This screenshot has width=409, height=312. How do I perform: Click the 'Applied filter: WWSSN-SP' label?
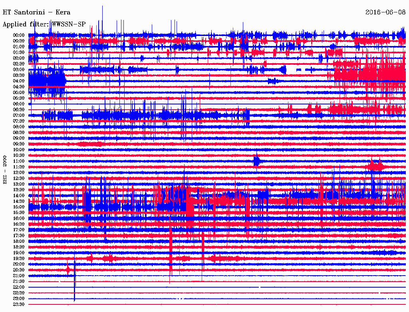pos(44,24)
